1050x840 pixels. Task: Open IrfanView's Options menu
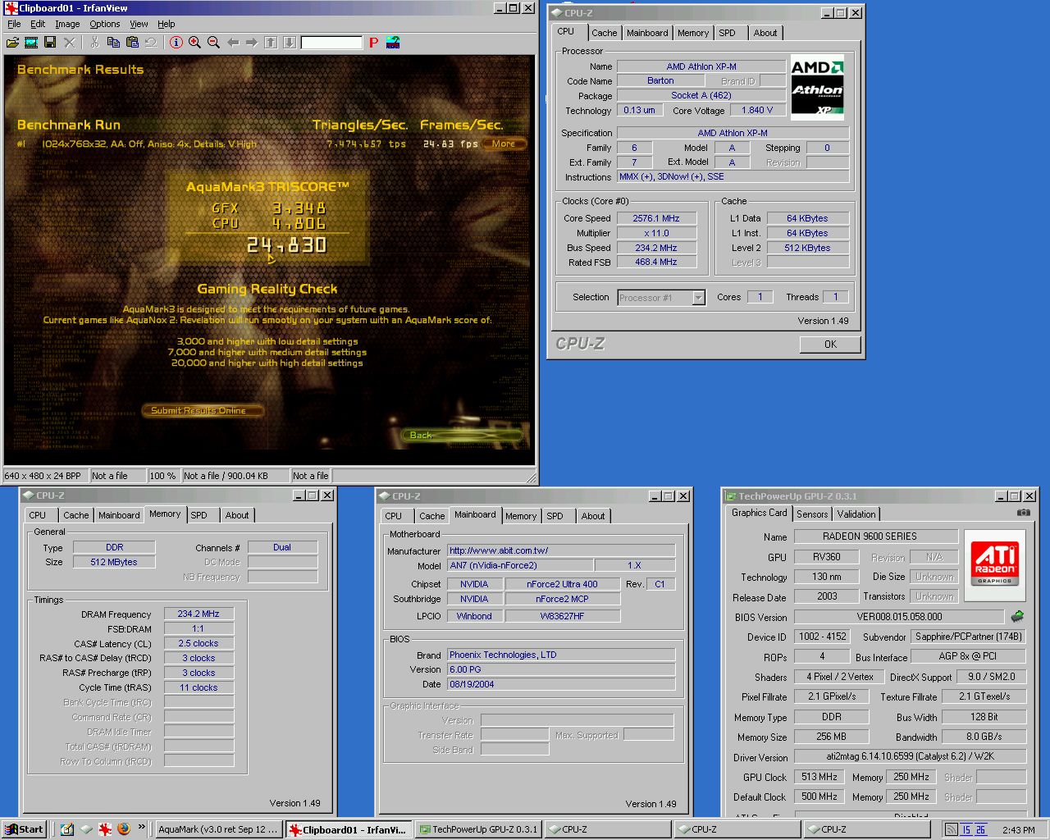105,24
